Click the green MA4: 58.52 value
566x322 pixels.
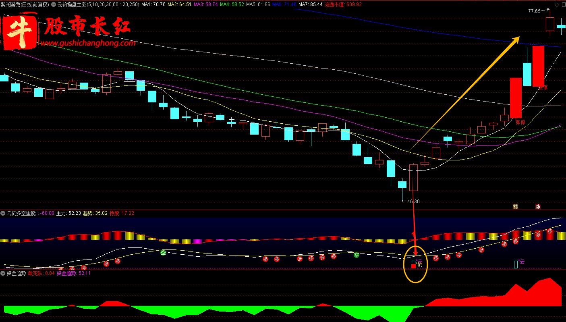coord(232,4)
